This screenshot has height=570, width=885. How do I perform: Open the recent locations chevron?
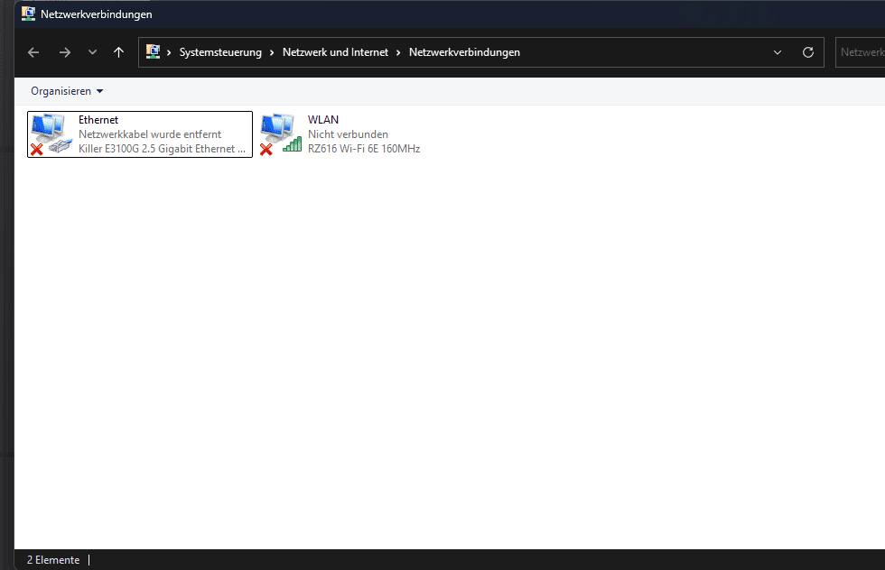(92, 52)
